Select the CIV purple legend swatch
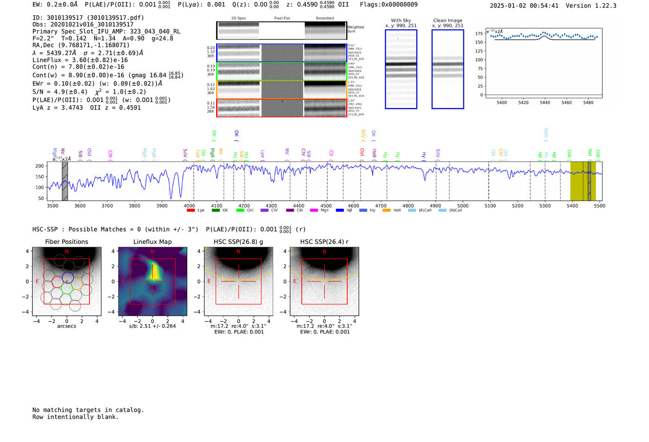 [265, 210]
